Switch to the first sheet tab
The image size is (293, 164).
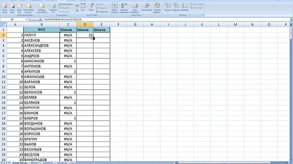point(20,163)
